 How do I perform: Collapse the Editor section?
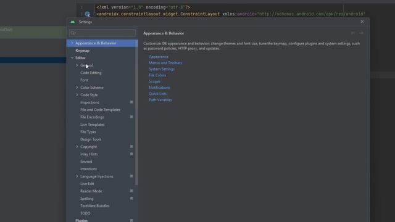(72, 58)
